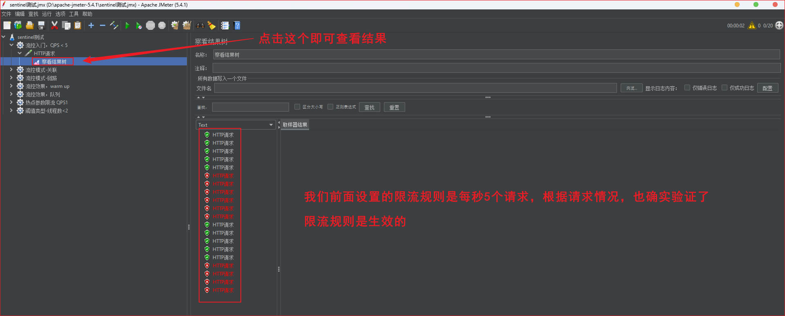Image resolution: width=785 pixels, height=316 pixels.
Task: Focus the 文件名 filename field
Action: coord(415,88)
